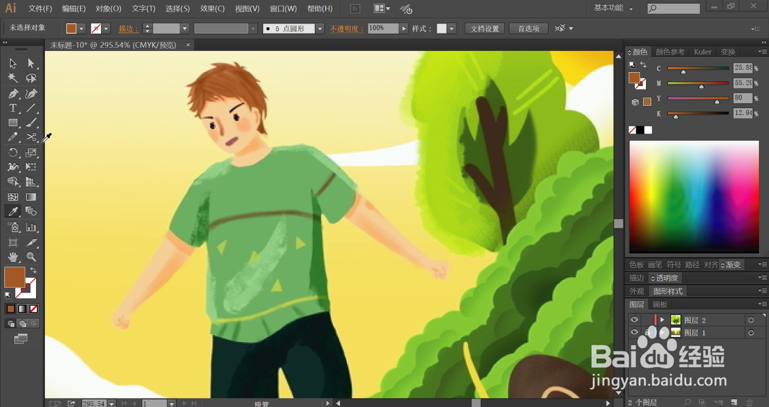Open stroke weight dropdown

(x=185, y=29)
